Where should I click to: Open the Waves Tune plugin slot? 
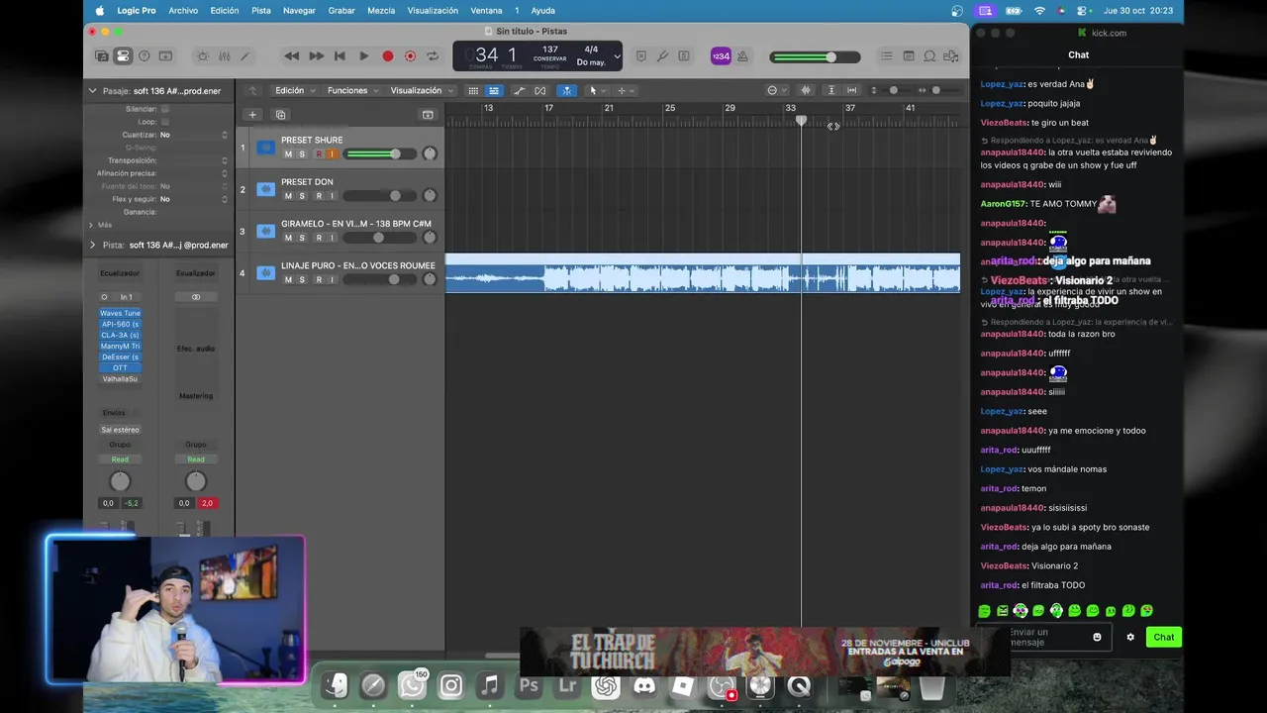(120, 313)
